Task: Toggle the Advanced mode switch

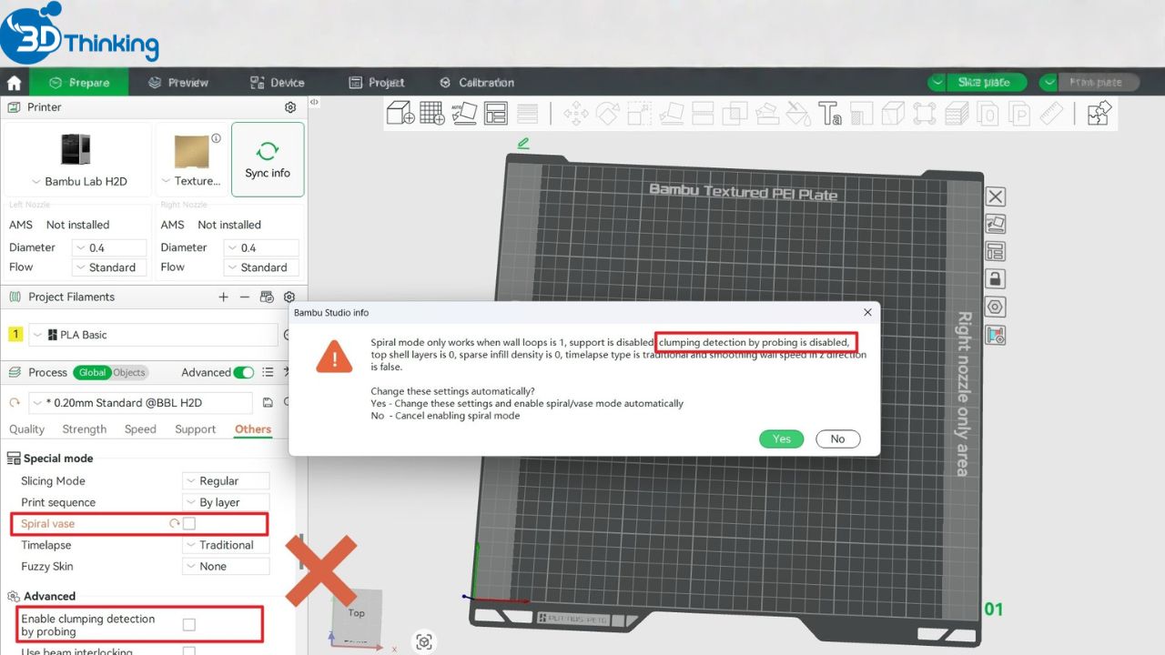Action: point(244,372)
